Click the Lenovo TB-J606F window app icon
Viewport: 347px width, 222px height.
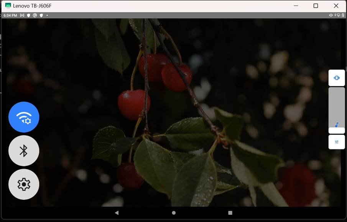coord(8,6)
